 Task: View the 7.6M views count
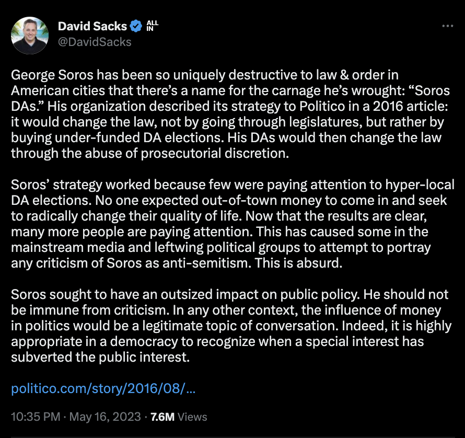pos(162,417)
